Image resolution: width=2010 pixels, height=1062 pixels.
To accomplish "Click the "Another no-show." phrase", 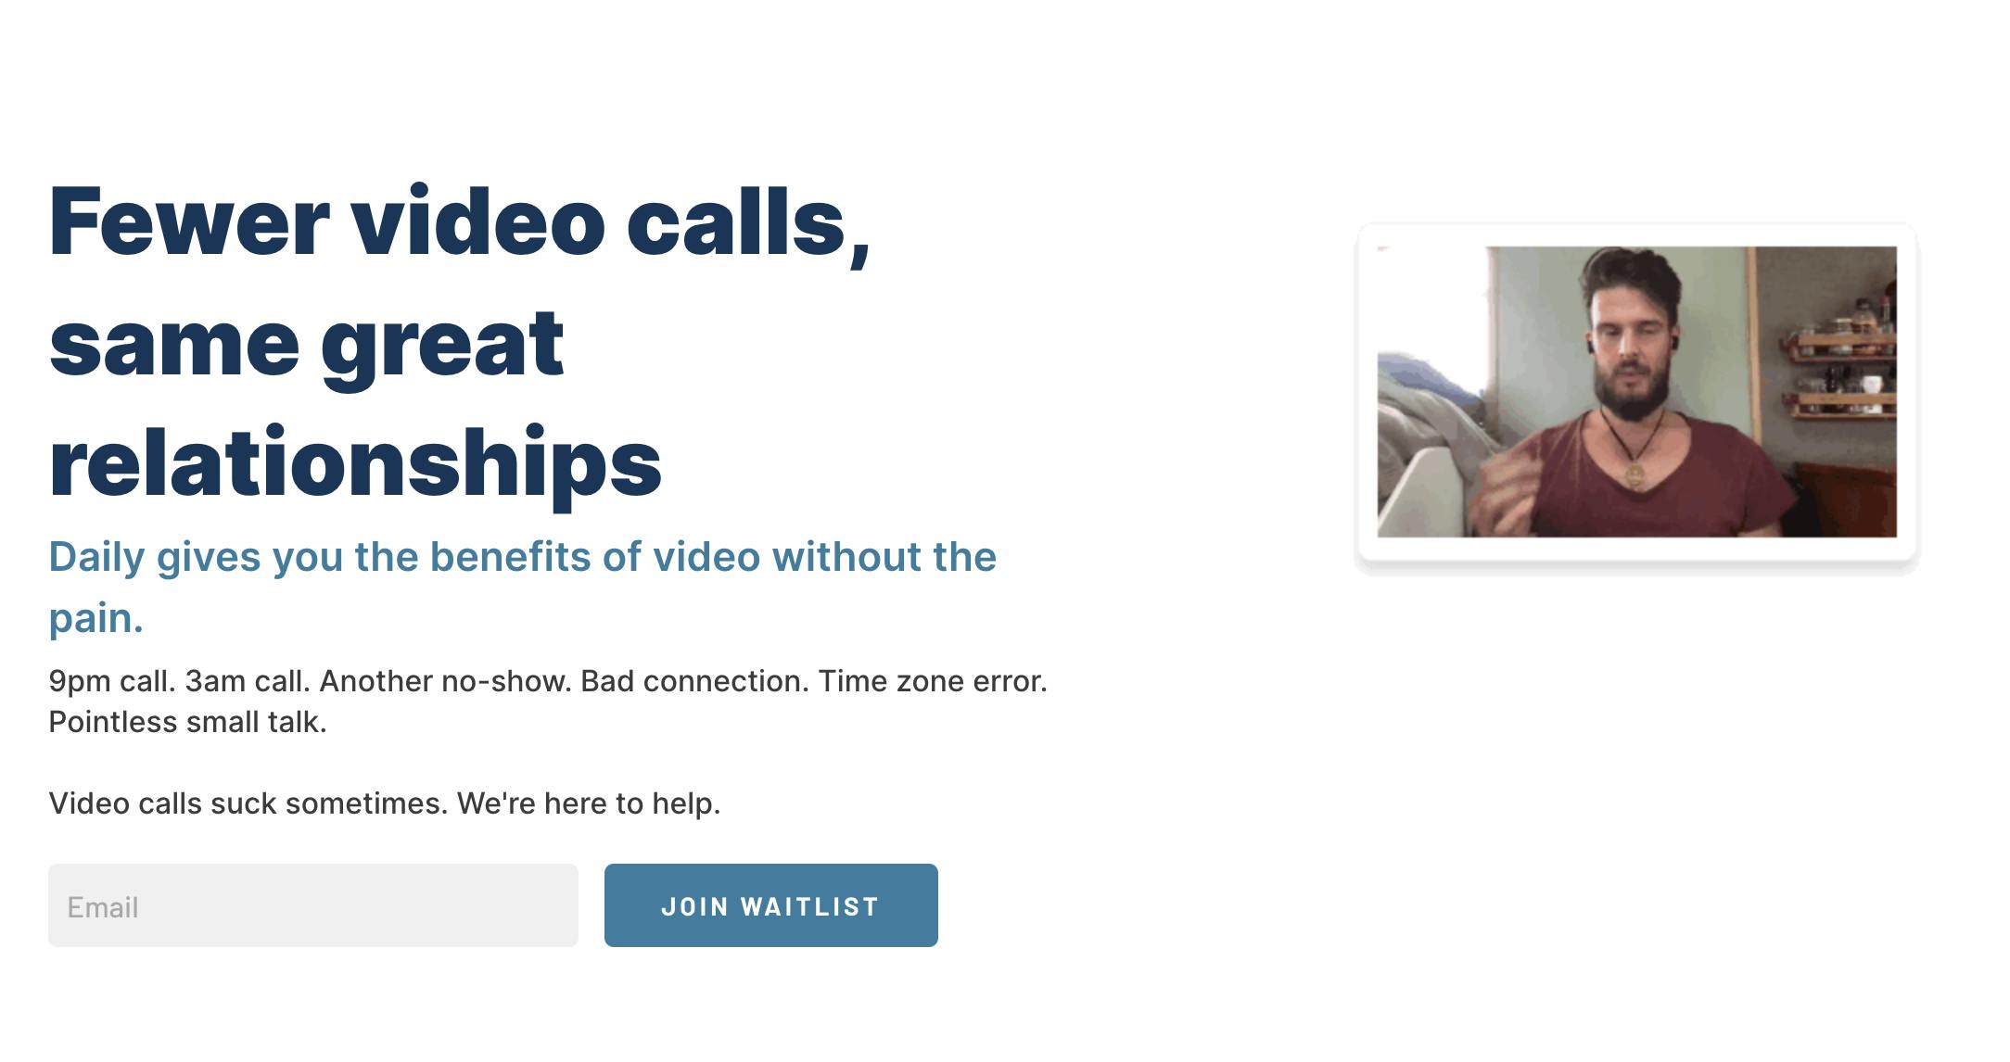I will click(x=445, y=681).
